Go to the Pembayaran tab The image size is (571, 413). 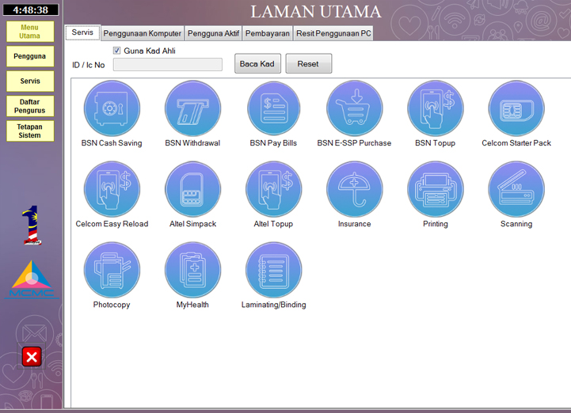[268, 33]
